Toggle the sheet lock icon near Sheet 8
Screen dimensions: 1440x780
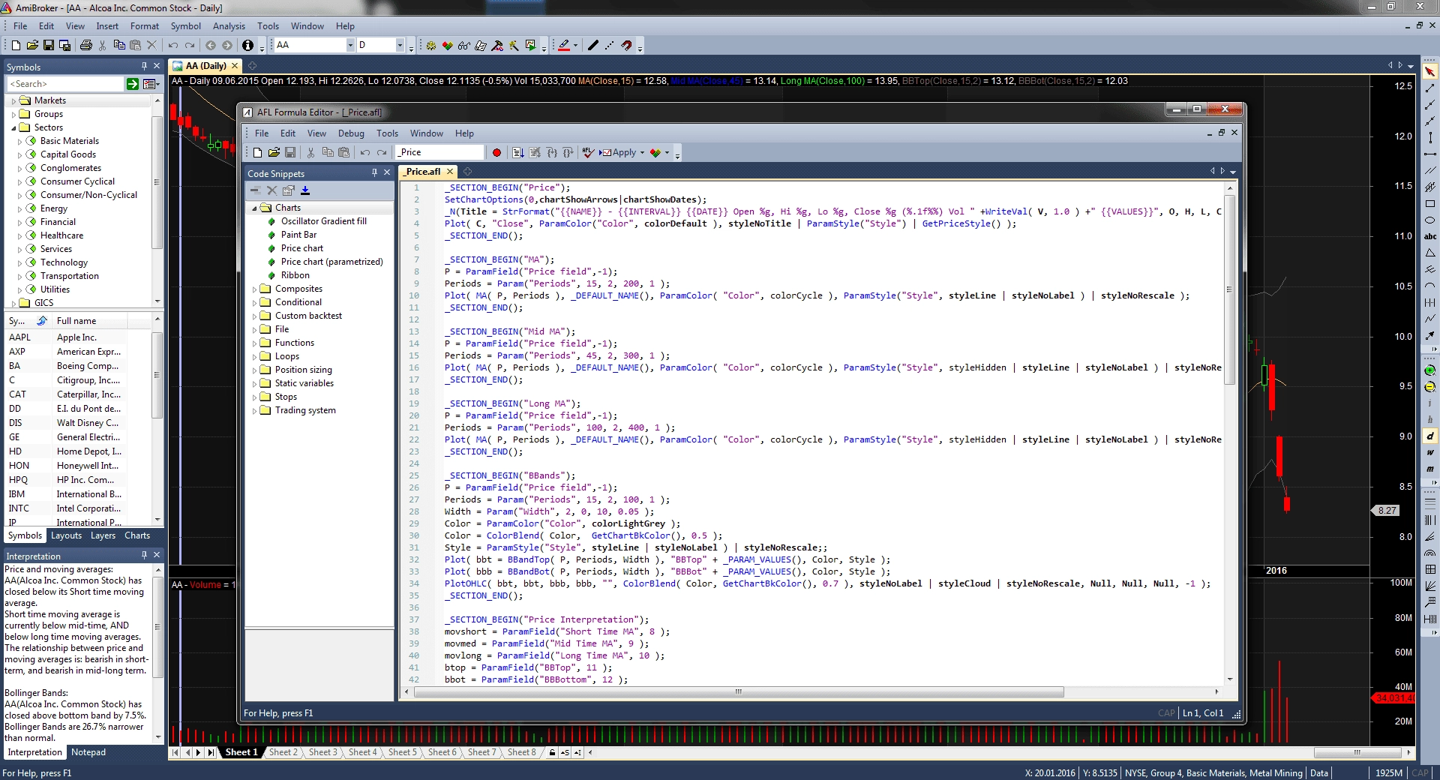[x=552, y=752]
